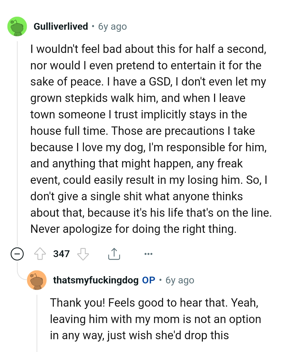Upvote Gulliverlived's comment

pyautogui.click(x=40, y=254)
